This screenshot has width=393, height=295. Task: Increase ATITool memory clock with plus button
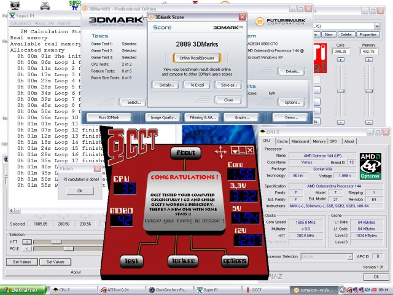(368, 60)
